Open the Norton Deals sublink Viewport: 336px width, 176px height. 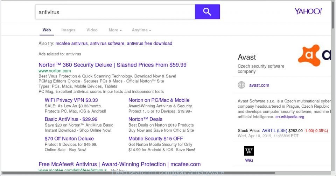[x=145, y=119]
